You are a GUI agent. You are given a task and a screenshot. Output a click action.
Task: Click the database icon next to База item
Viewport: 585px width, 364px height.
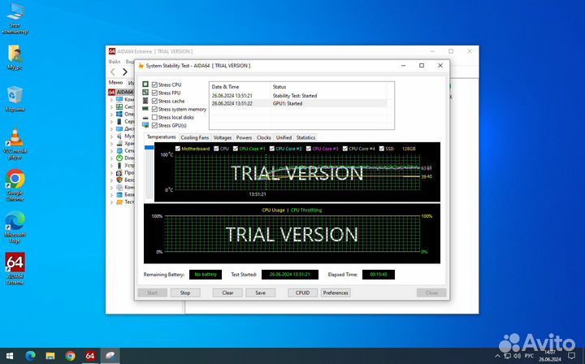(x=119, y=195)
